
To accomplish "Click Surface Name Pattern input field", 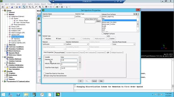I will pos(90,22).
